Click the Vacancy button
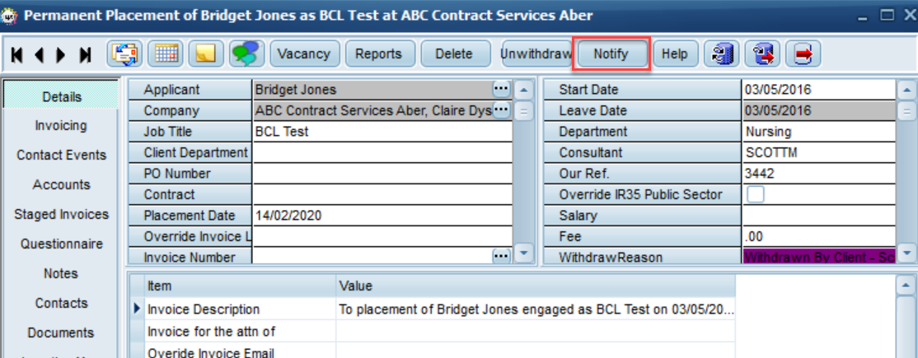This screenshot has height=358, width=918. (304, 53)
